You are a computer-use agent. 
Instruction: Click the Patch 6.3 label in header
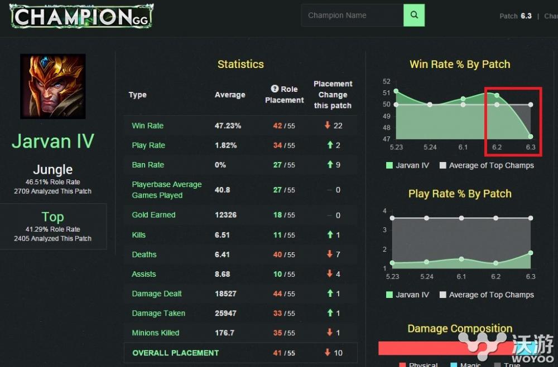click(515, 16)
